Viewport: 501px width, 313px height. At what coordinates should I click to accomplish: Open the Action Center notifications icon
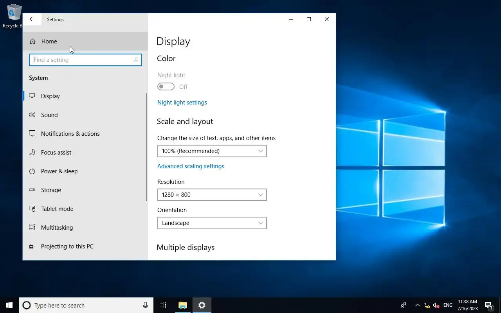tap(488, 305)
